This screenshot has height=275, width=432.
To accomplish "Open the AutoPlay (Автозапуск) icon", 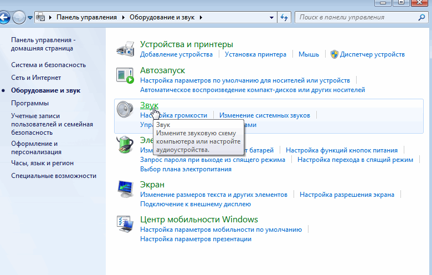I will coord(125,75).
